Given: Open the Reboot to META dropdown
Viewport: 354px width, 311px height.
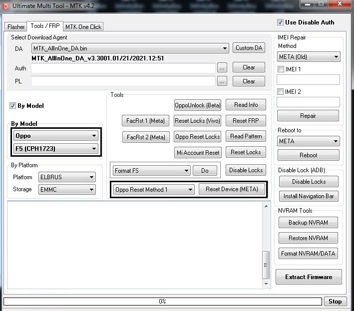Looking at the screenshot, I should 309,141.
